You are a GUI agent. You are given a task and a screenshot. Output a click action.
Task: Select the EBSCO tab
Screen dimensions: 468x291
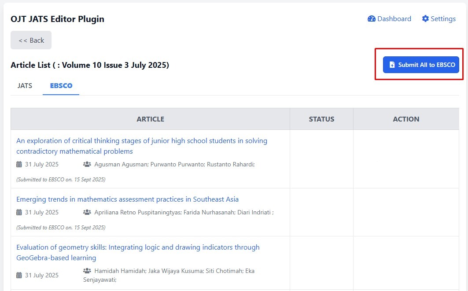pyautogui.click(x=61, y=86)
